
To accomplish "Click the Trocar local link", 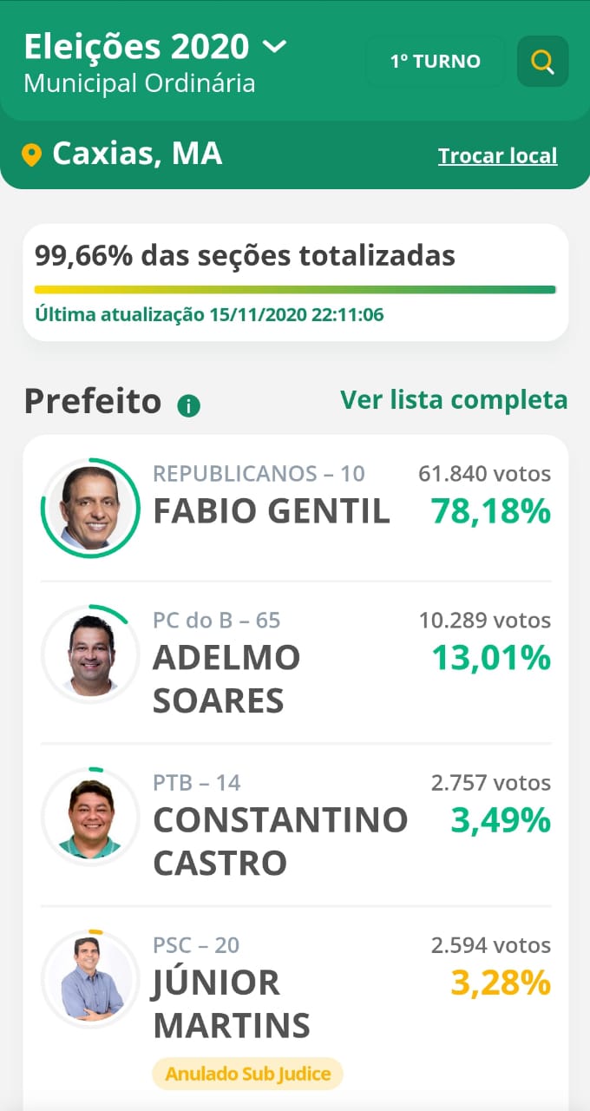I will click(x=497, y=156).
